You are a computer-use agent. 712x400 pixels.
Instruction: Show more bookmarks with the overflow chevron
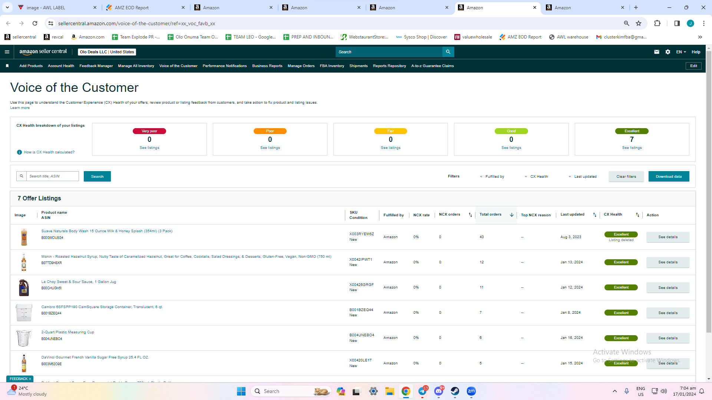coord(700,37)
